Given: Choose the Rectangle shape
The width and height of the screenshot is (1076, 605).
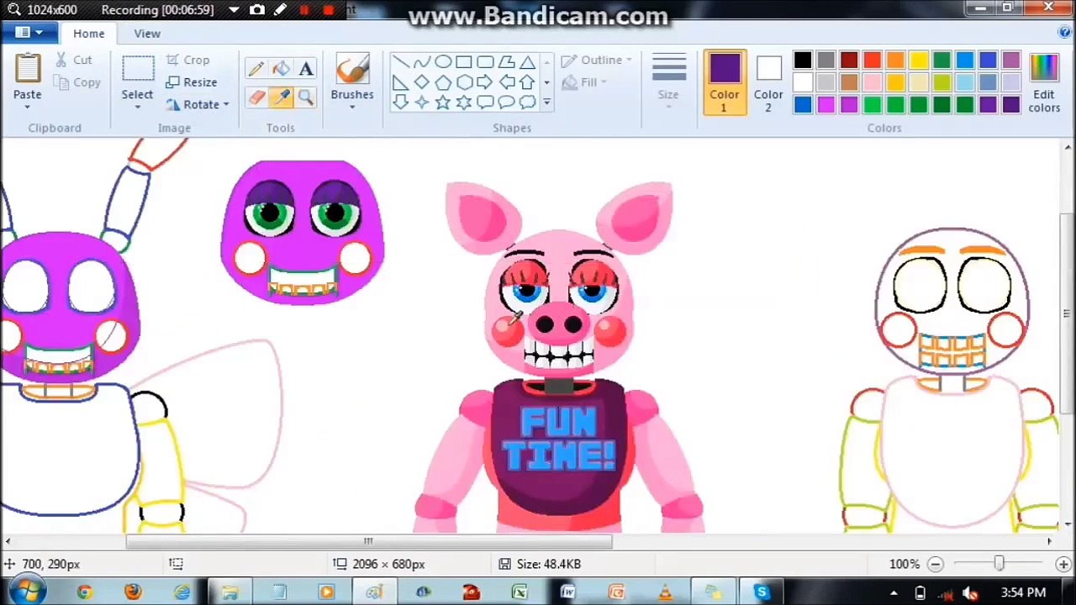Looking at the screenshot, I should [463, 62].
